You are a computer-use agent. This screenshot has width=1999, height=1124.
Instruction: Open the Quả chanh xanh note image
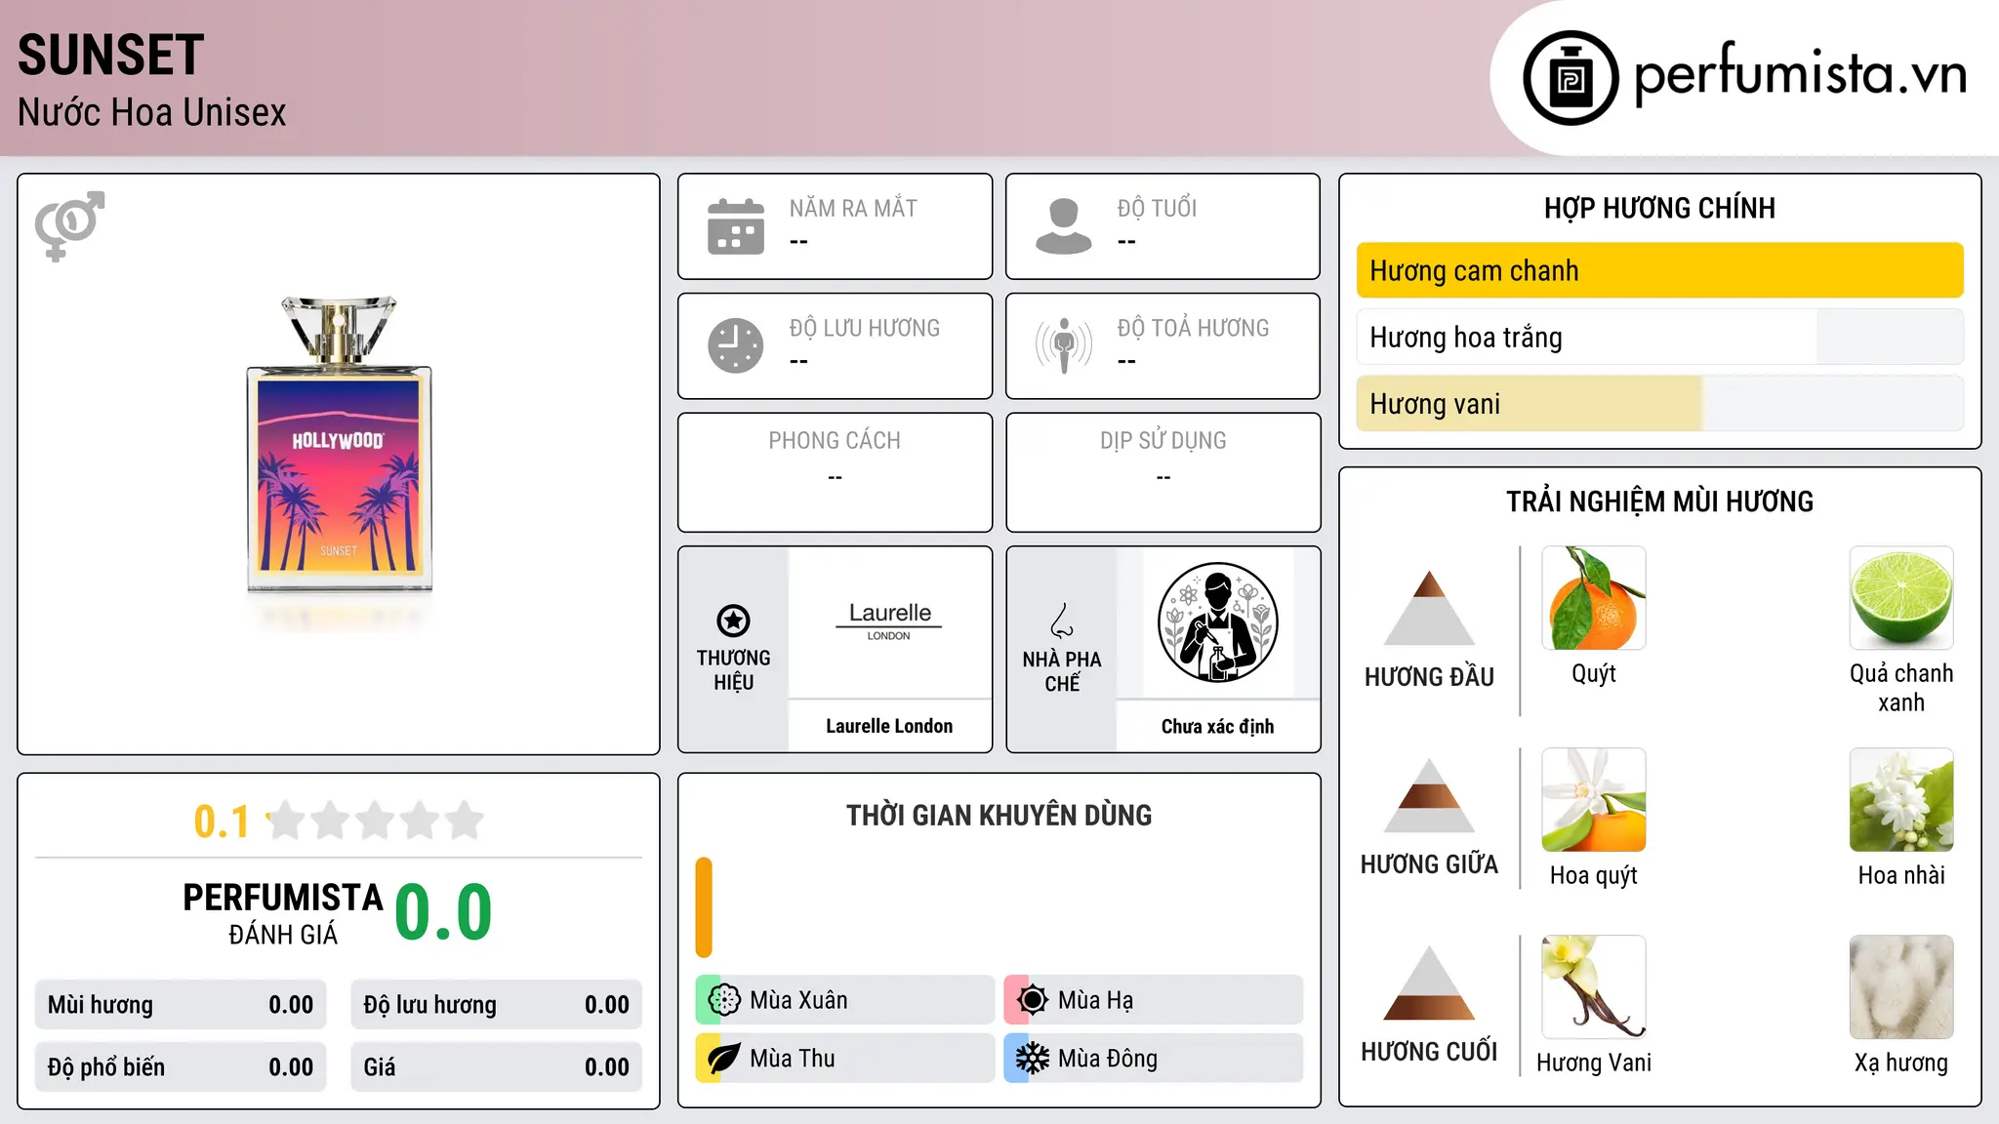click(1901, 598)
